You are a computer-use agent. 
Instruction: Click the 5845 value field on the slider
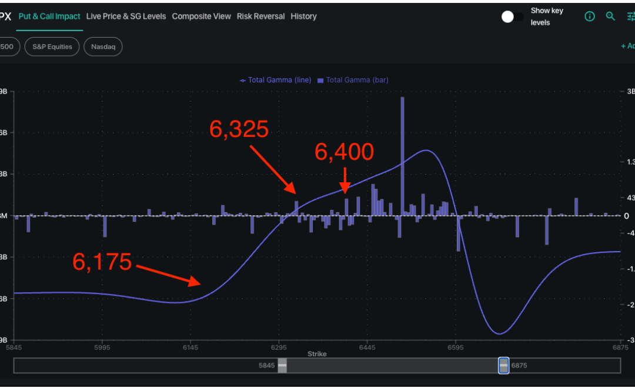tap(266, 365)
